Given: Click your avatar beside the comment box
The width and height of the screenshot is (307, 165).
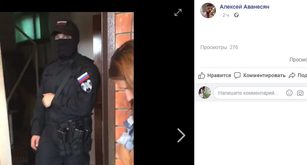Looking at the screenshot, I should (204, 93).
